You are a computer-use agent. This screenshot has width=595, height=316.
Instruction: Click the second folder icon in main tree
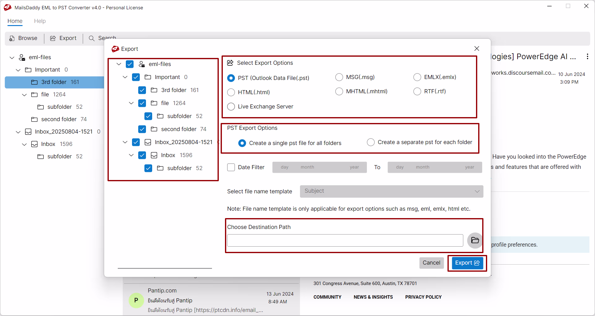point(34,119)
